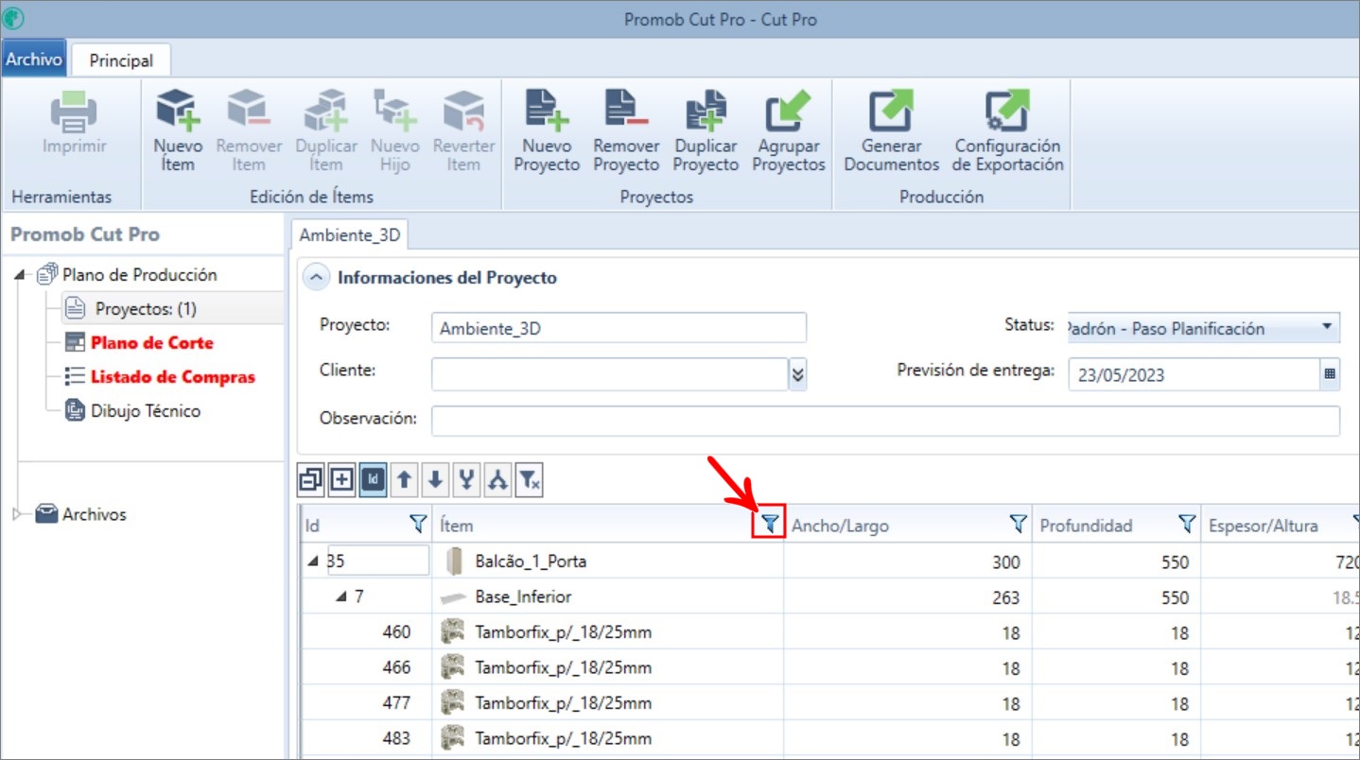Add a Nuevo Ítem
Image resolution: width=1360 pixels, height=760 pixels.
point(178,131)
